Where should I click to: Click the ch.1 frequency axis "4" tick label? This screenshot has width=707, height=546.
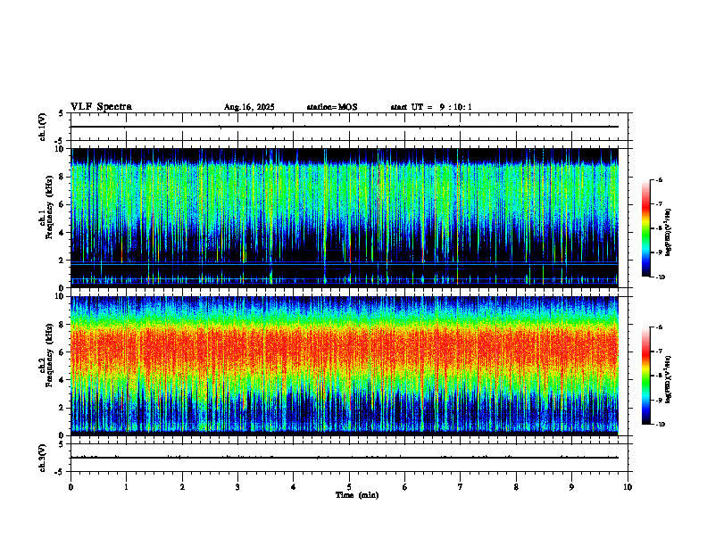point(62,233)
